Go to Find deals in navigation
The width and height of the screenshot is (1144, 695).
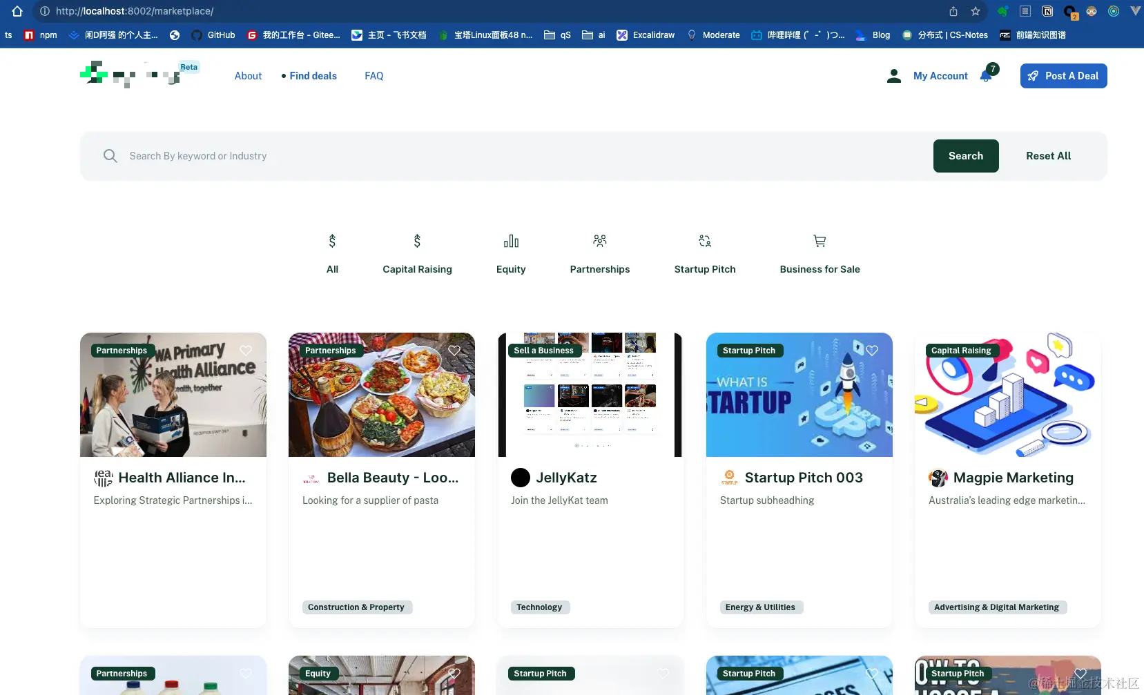click(x=313, y=76)
